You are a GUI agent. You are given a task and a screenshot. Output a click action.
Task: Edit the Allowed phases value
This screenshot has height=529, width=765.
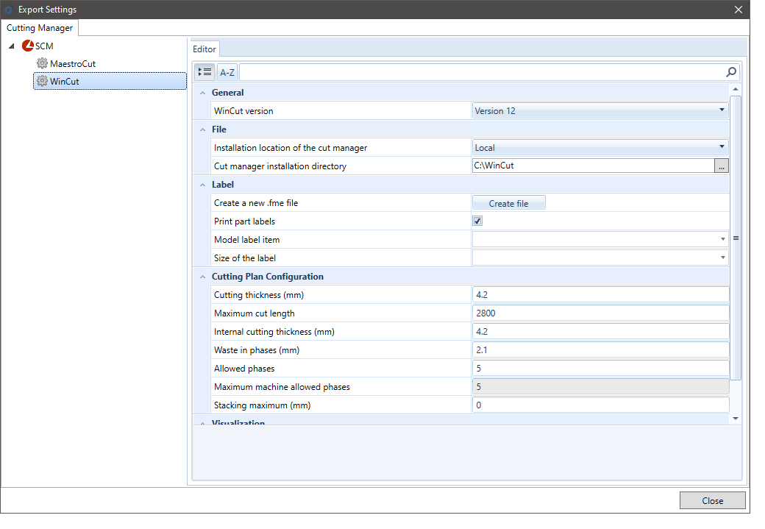600,369
